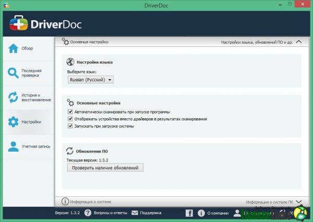313x222 pixels.
Task: Open the Russian (Русский) language dropdown
Action: 91,80
